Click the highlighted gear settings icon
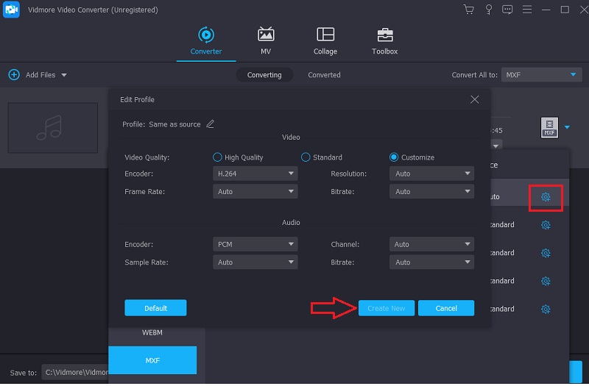Screen dimensions: 589x386 546,197
